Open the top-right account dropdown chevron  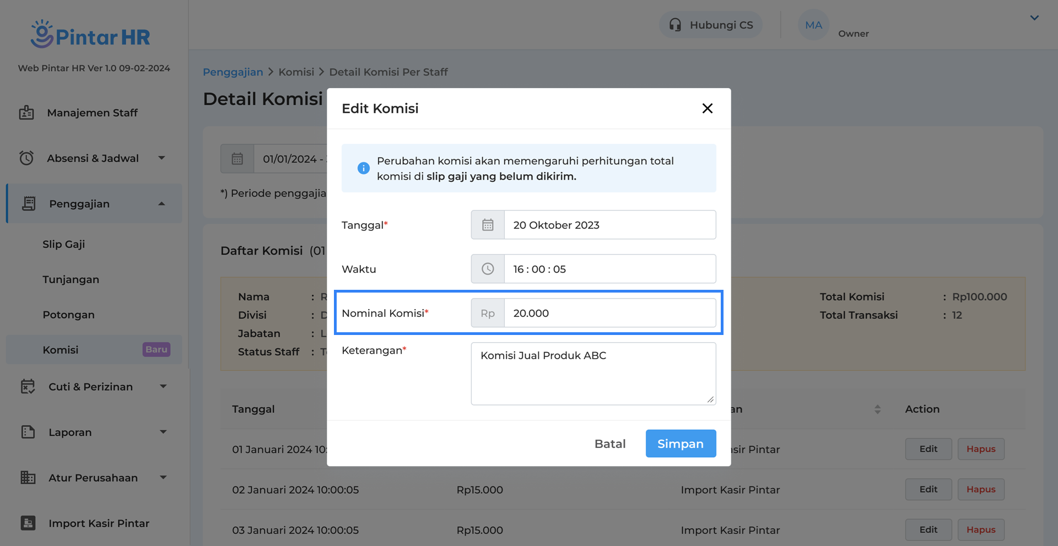[x=1034, y=18]
